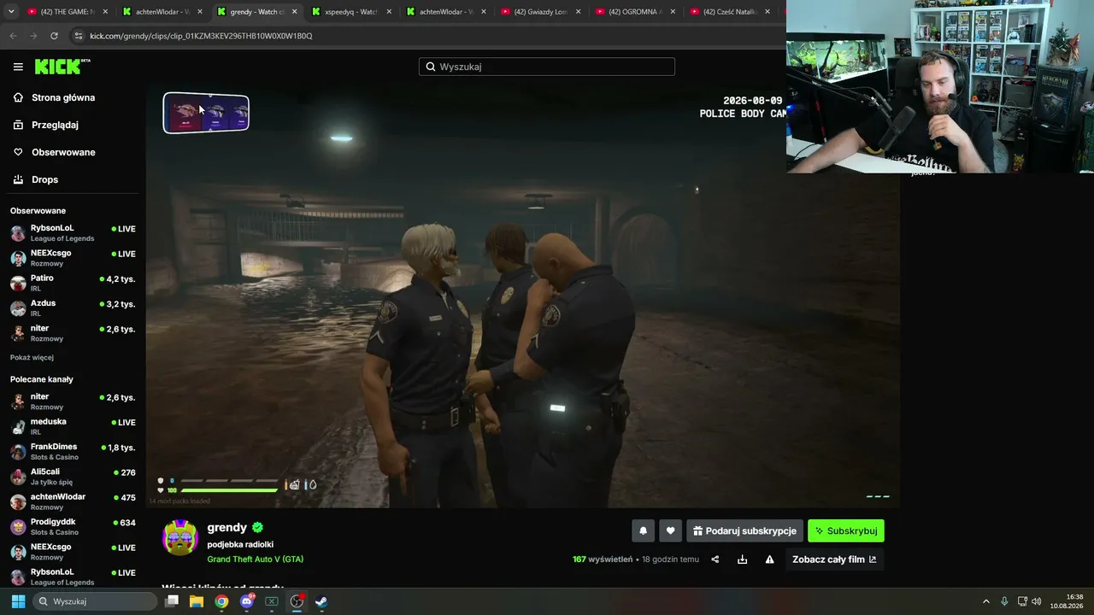The width and height of the screenshot is (1094, 615).
Task: Open Strona główna in the sidebar
Action: 63,97
